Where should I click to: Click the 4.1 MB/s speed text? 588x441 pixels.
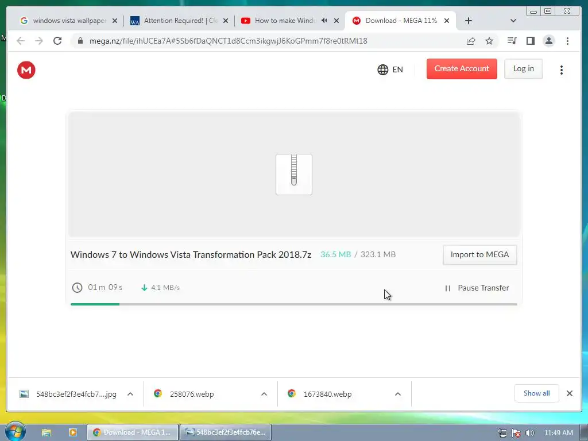165,288
